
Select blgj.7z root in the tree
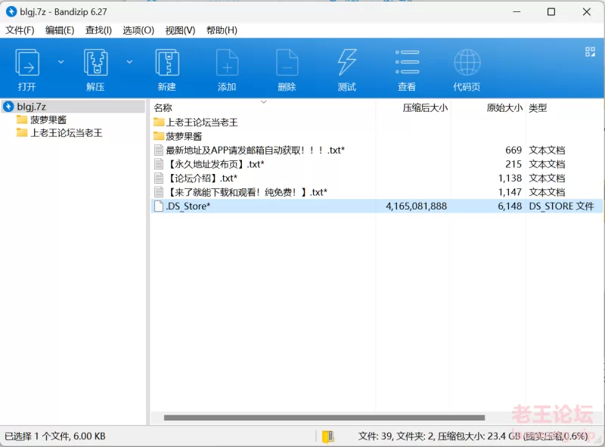[73, 107]
